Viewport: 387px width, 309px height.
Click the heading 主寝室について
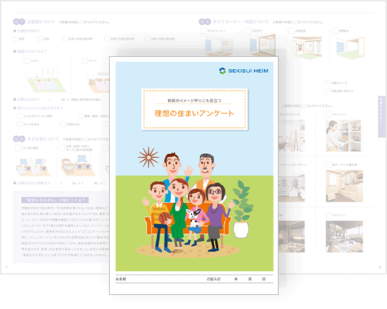[41, 22]
